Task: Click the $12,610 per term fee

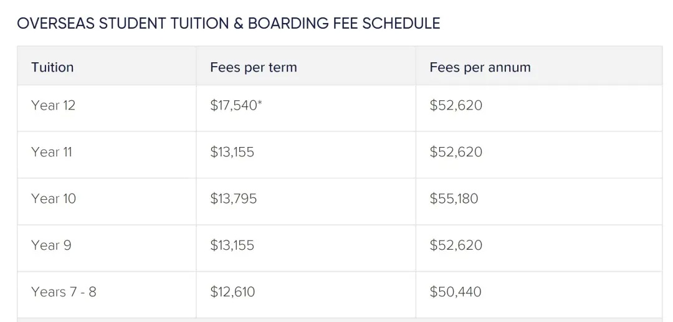Action: 232,292
